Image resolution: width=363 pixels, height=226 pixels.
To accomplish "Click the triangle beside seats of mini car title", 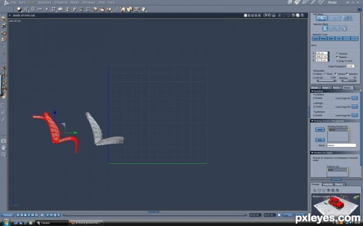I will pos(10,16).
